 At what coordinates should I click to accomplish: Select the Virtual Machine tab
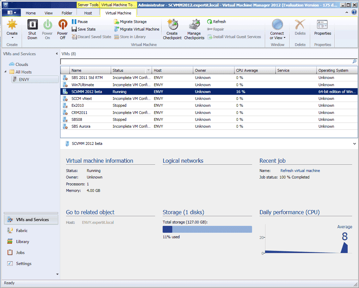click(118, 13)
